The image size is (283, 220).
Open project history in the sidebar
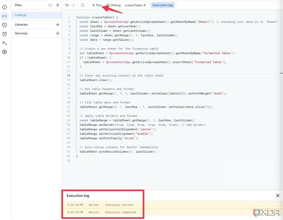click(x=4, y=25)
